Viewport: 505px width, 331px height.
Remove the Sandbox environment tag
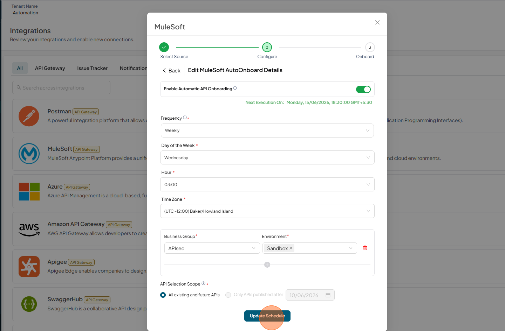pos(291,248)
